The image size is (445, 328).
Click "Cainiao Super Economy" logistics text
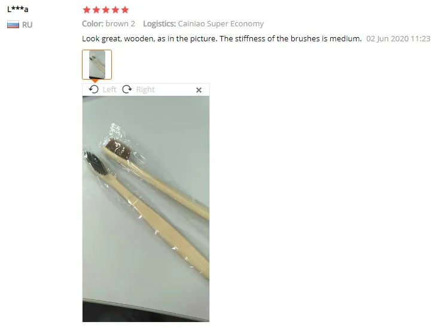(x=221, y=24)
